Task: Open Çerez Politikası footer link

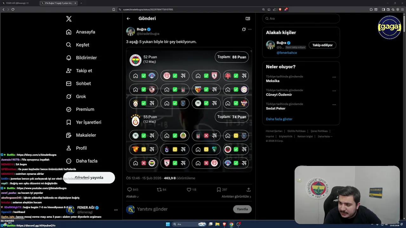Action: (x=319, y=131)
